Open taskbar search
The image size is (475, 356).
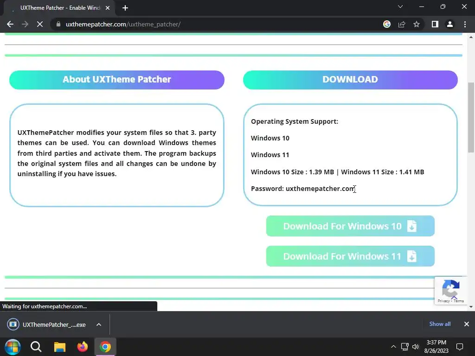[x=36, y=347]
